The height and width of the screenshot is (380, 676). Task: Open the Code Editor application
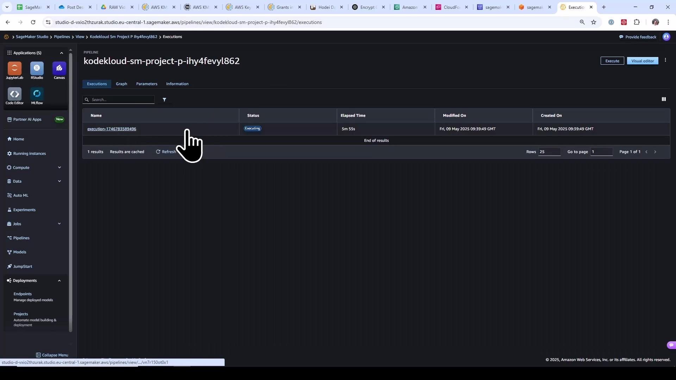[x=14, y=96]
